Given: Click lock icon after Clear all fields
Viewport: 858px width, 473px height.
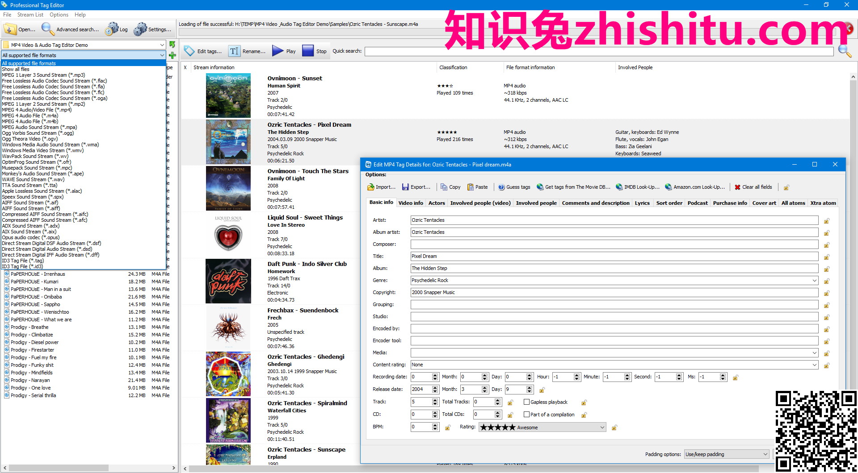Looking at the screenshot, I should 786,187.
